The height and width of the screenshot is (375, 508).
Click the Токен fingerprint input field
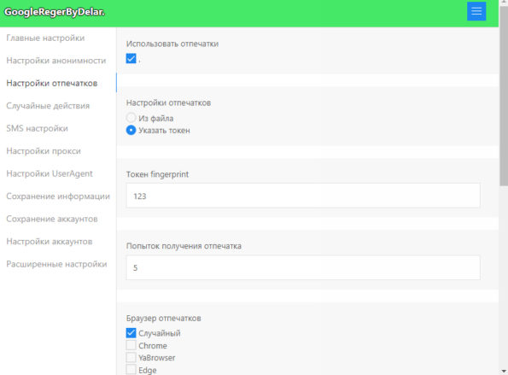pyautogui.click(x=303, y=196)
